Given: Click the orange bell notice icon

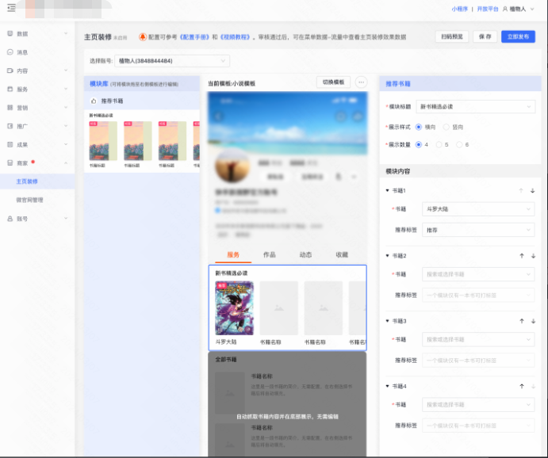Looking at the screenshot, I should coord(142,36).
